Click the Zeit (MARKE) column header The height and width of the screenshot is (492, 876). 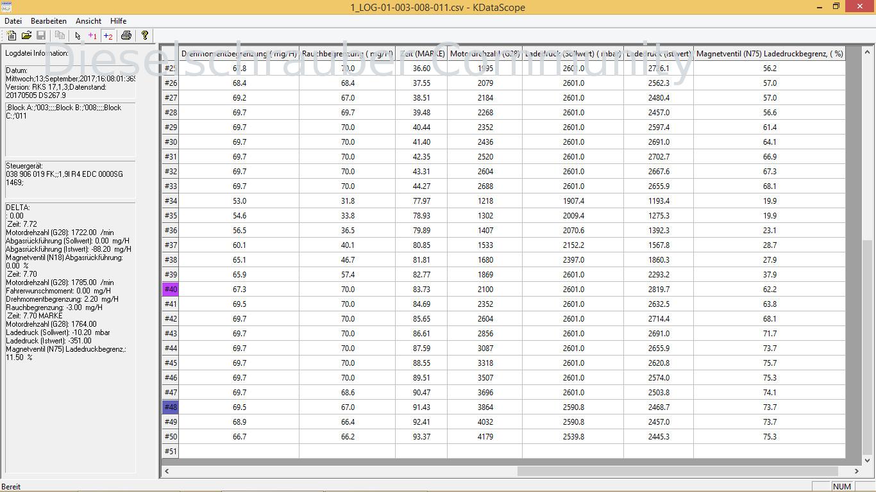point(421,54)
